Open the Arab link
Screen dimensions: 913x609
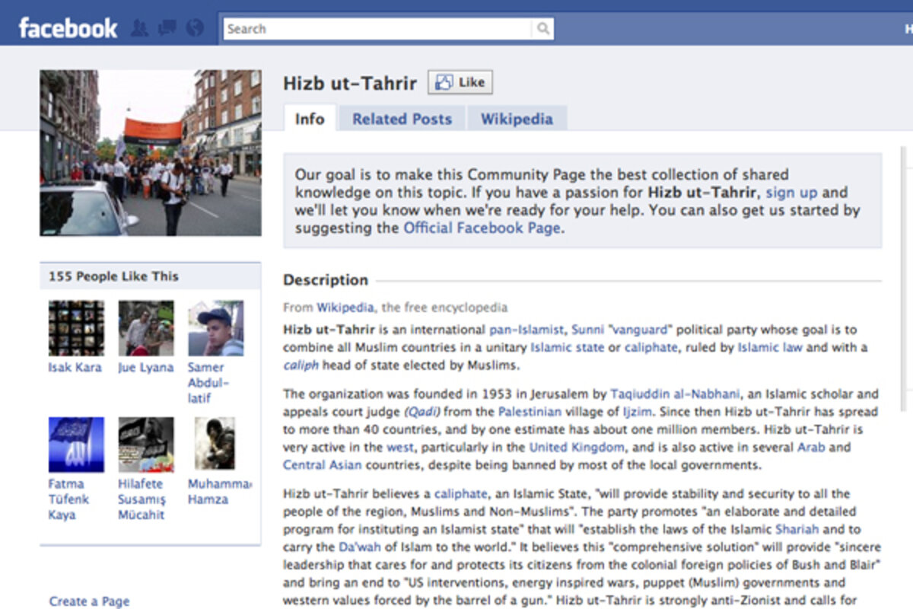[x=811, y=447]
